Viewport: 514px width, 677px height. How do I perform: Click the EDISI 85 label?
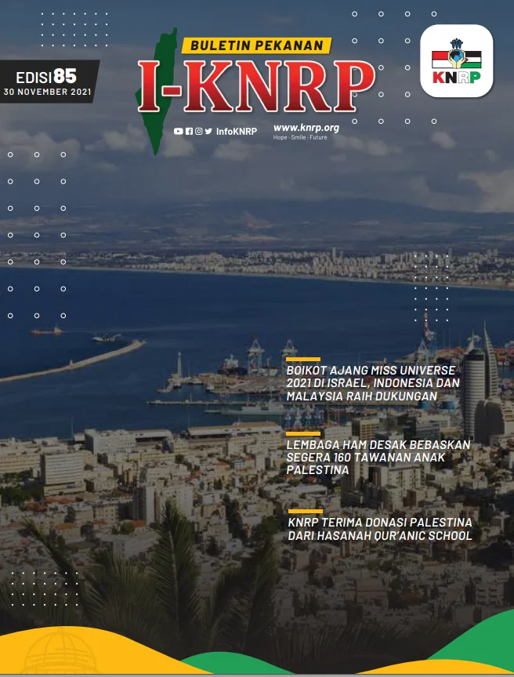coord(46,77)
